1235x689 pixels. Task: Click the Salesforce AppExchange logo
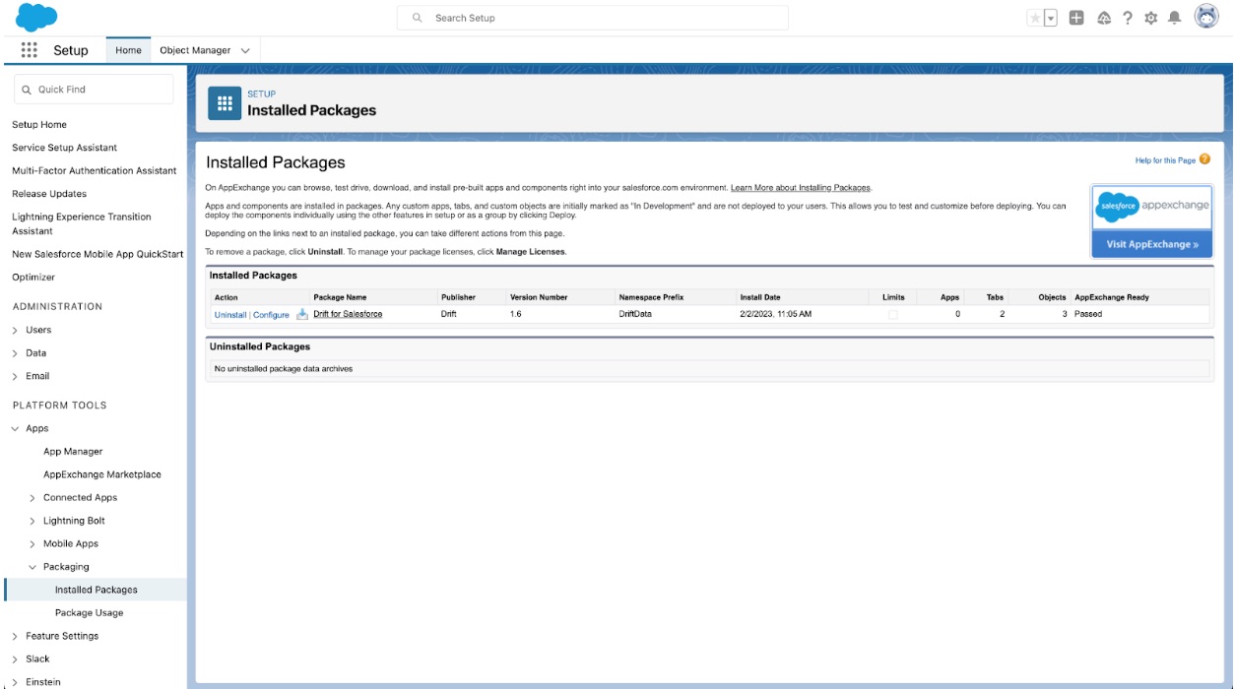click(x=1151, y=207)
